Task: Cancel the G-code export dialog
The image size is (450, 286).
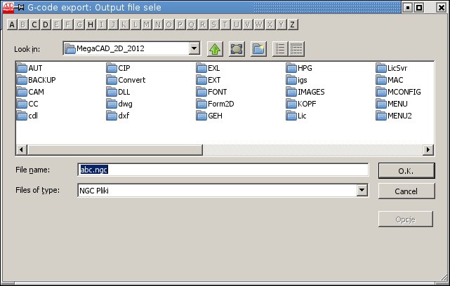Action: [406, 191]
